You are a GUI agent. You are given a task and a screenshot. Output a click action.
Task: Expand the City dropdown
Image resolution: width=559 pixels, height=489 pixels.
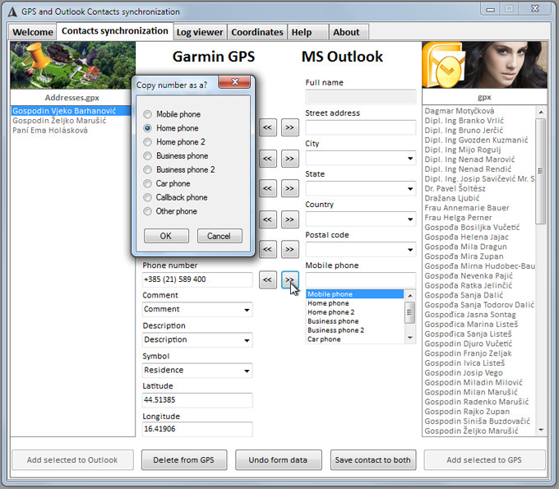point(410,159)
